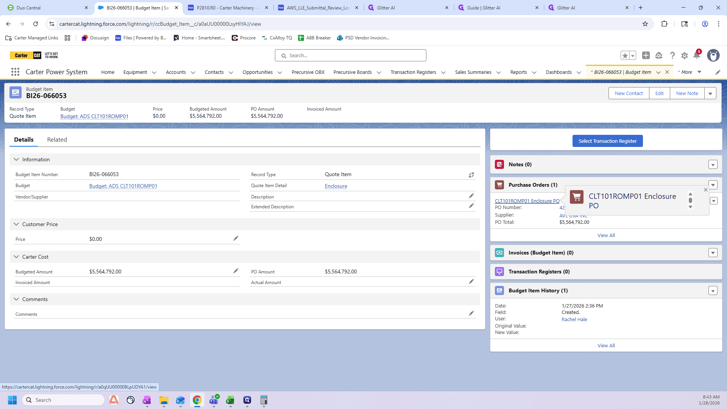This screenshot has height=409, width=727.
Task: Click the Change Record Type icon
Action: tap(471, 175)
